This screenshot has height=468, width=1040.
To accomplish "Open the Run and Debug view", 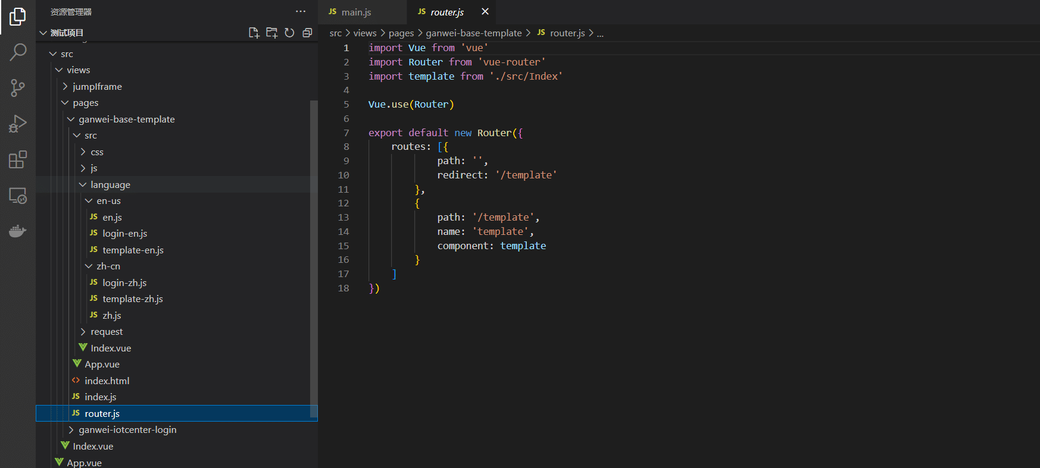I will tap(18, 124).
